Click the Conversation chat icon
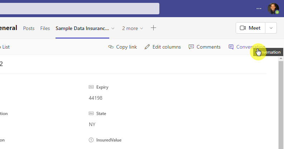This screenshot has width=284, height=149. pos(231,47)
